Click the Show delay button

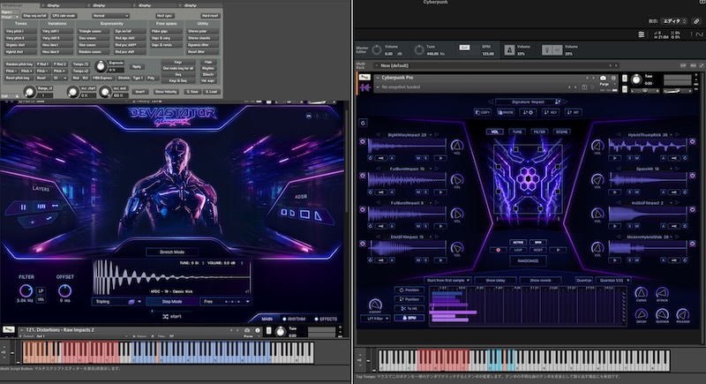pos(495,281)
